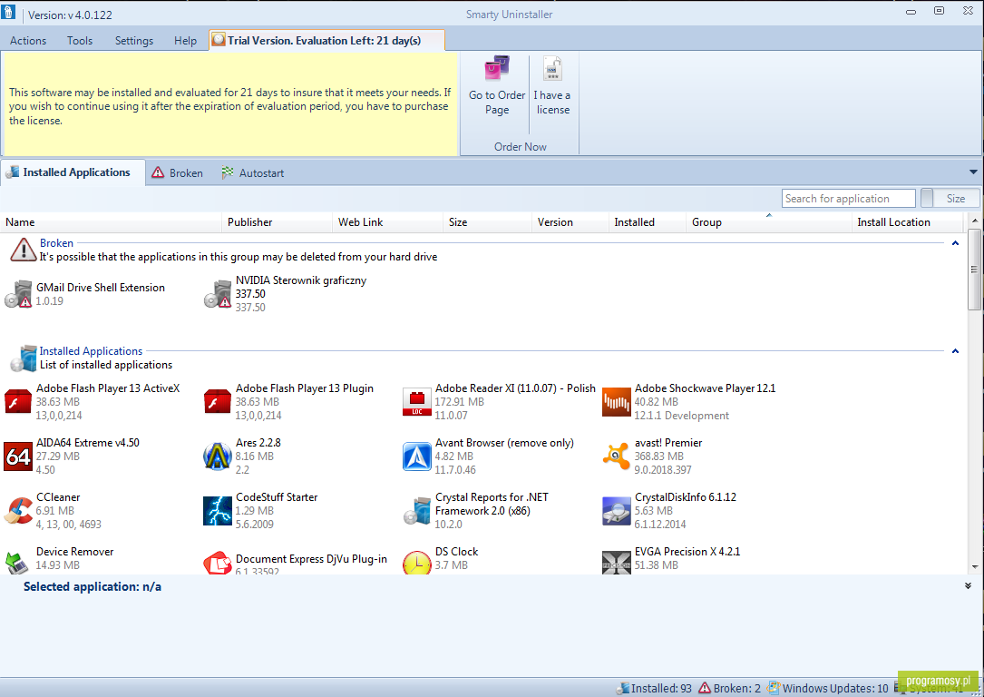
Task: Click the Go to Order Page shopping bag icon
Action: tap(496, 68)
